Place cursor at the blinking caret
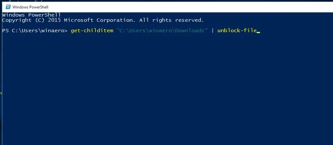Viewport: 333px width, 145px height. (x=258, y=33)
